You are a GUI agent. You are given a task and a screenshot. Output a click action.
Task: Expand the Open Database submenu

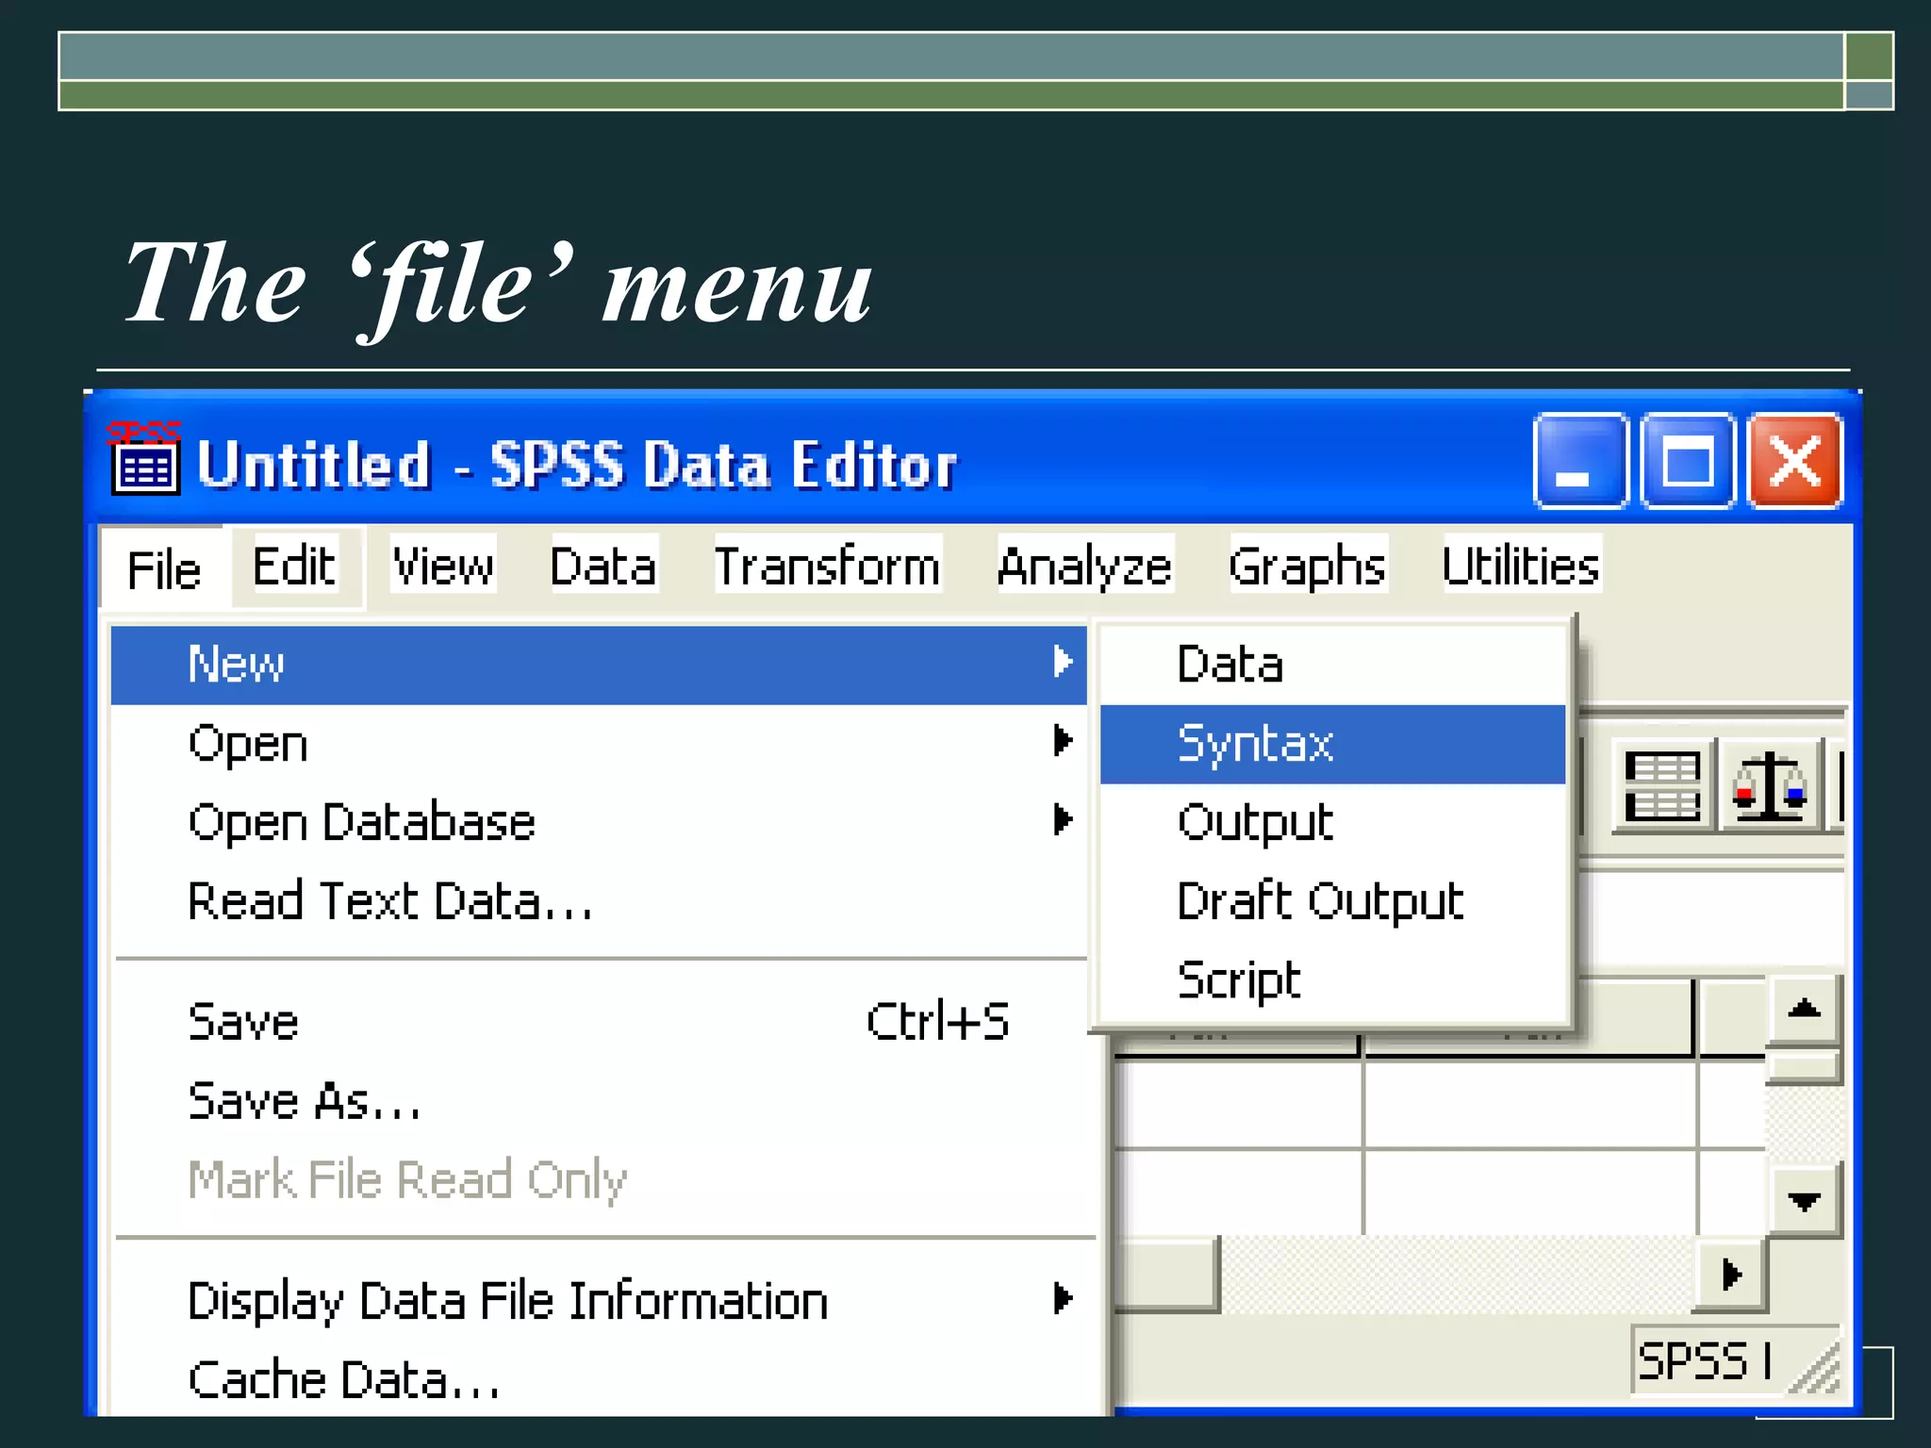coord(599,822)
